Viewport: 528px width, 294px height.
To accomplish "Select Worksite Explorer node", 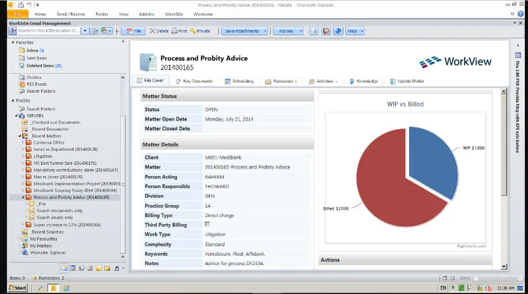I will tap(44, 252).
